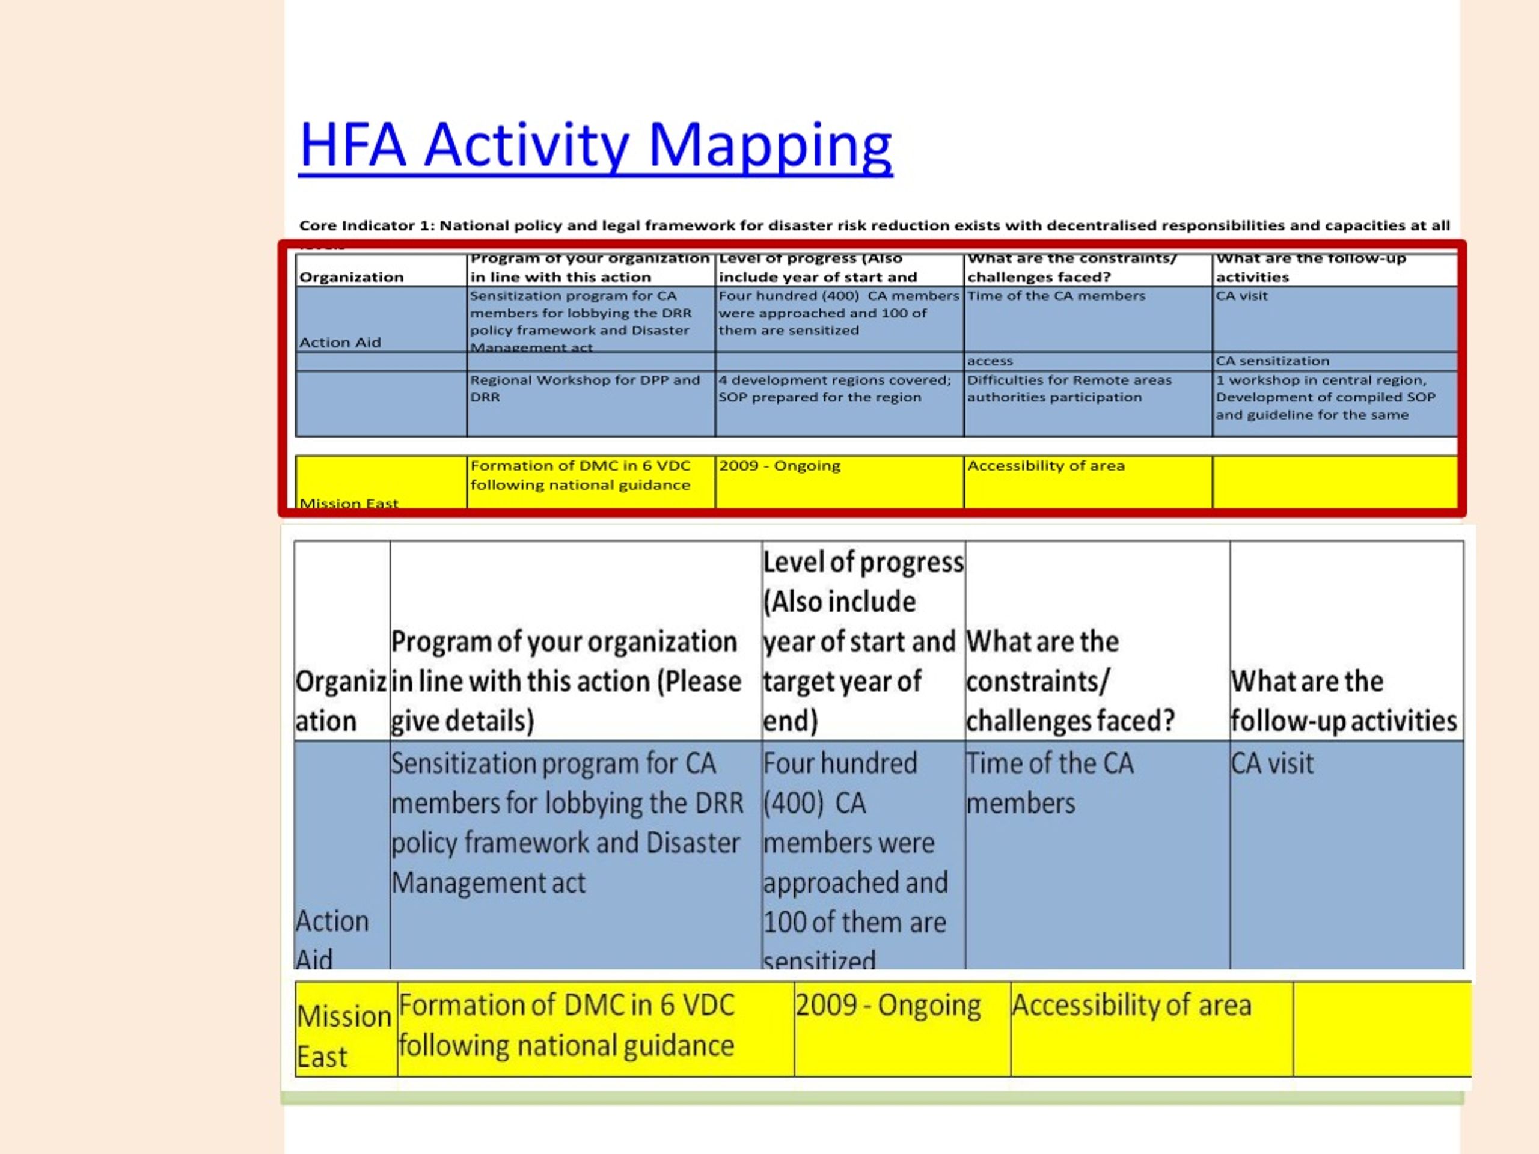Select large 'Mission East' cell
The width and height of the screenshot is (1539, 1154).
(x=346, y=1030)
